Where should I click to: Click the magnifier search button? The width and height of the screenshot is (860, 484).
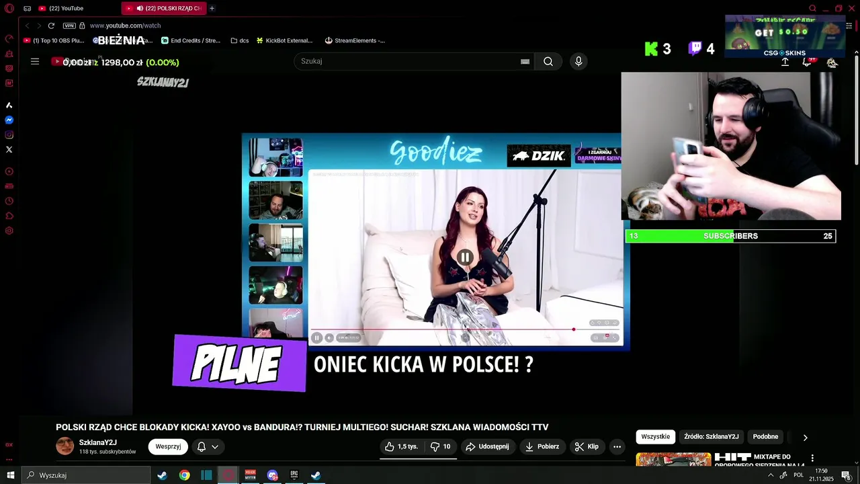point(548,61)
